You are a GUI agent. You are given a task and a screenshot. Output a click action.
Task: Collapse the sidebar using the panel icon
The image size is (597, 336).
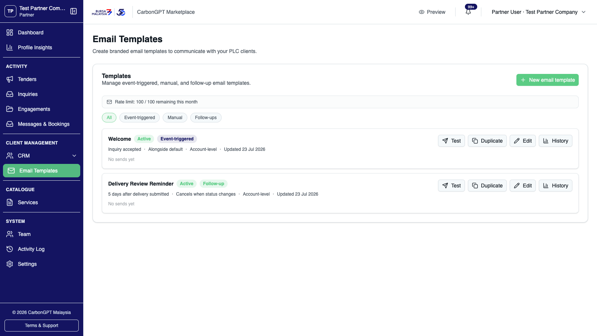(74, 11)
